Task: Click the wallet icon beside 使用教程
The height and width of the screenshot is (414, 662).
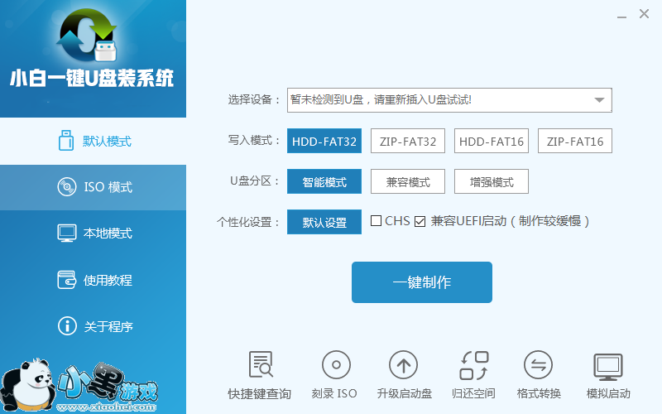Action: (67, 280)
